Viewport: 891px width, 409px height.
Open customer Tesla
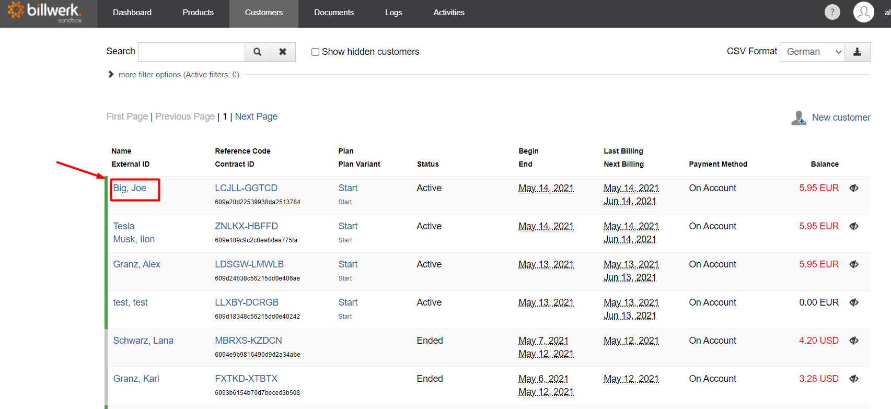[124, 226]
